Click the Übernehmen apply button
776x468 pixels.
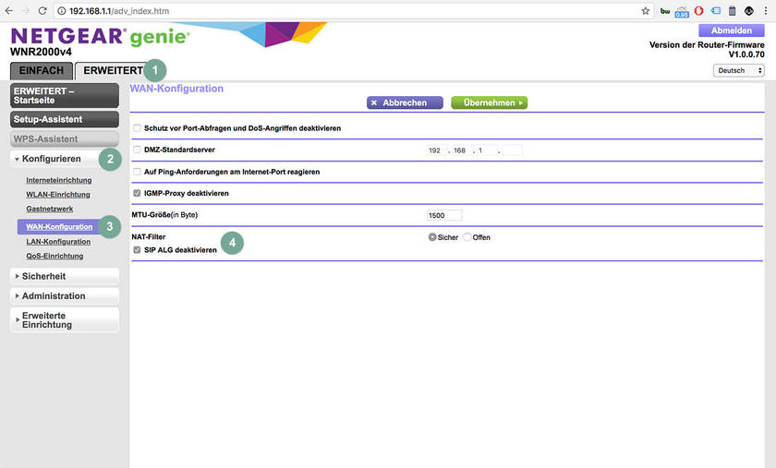point(489,102)
